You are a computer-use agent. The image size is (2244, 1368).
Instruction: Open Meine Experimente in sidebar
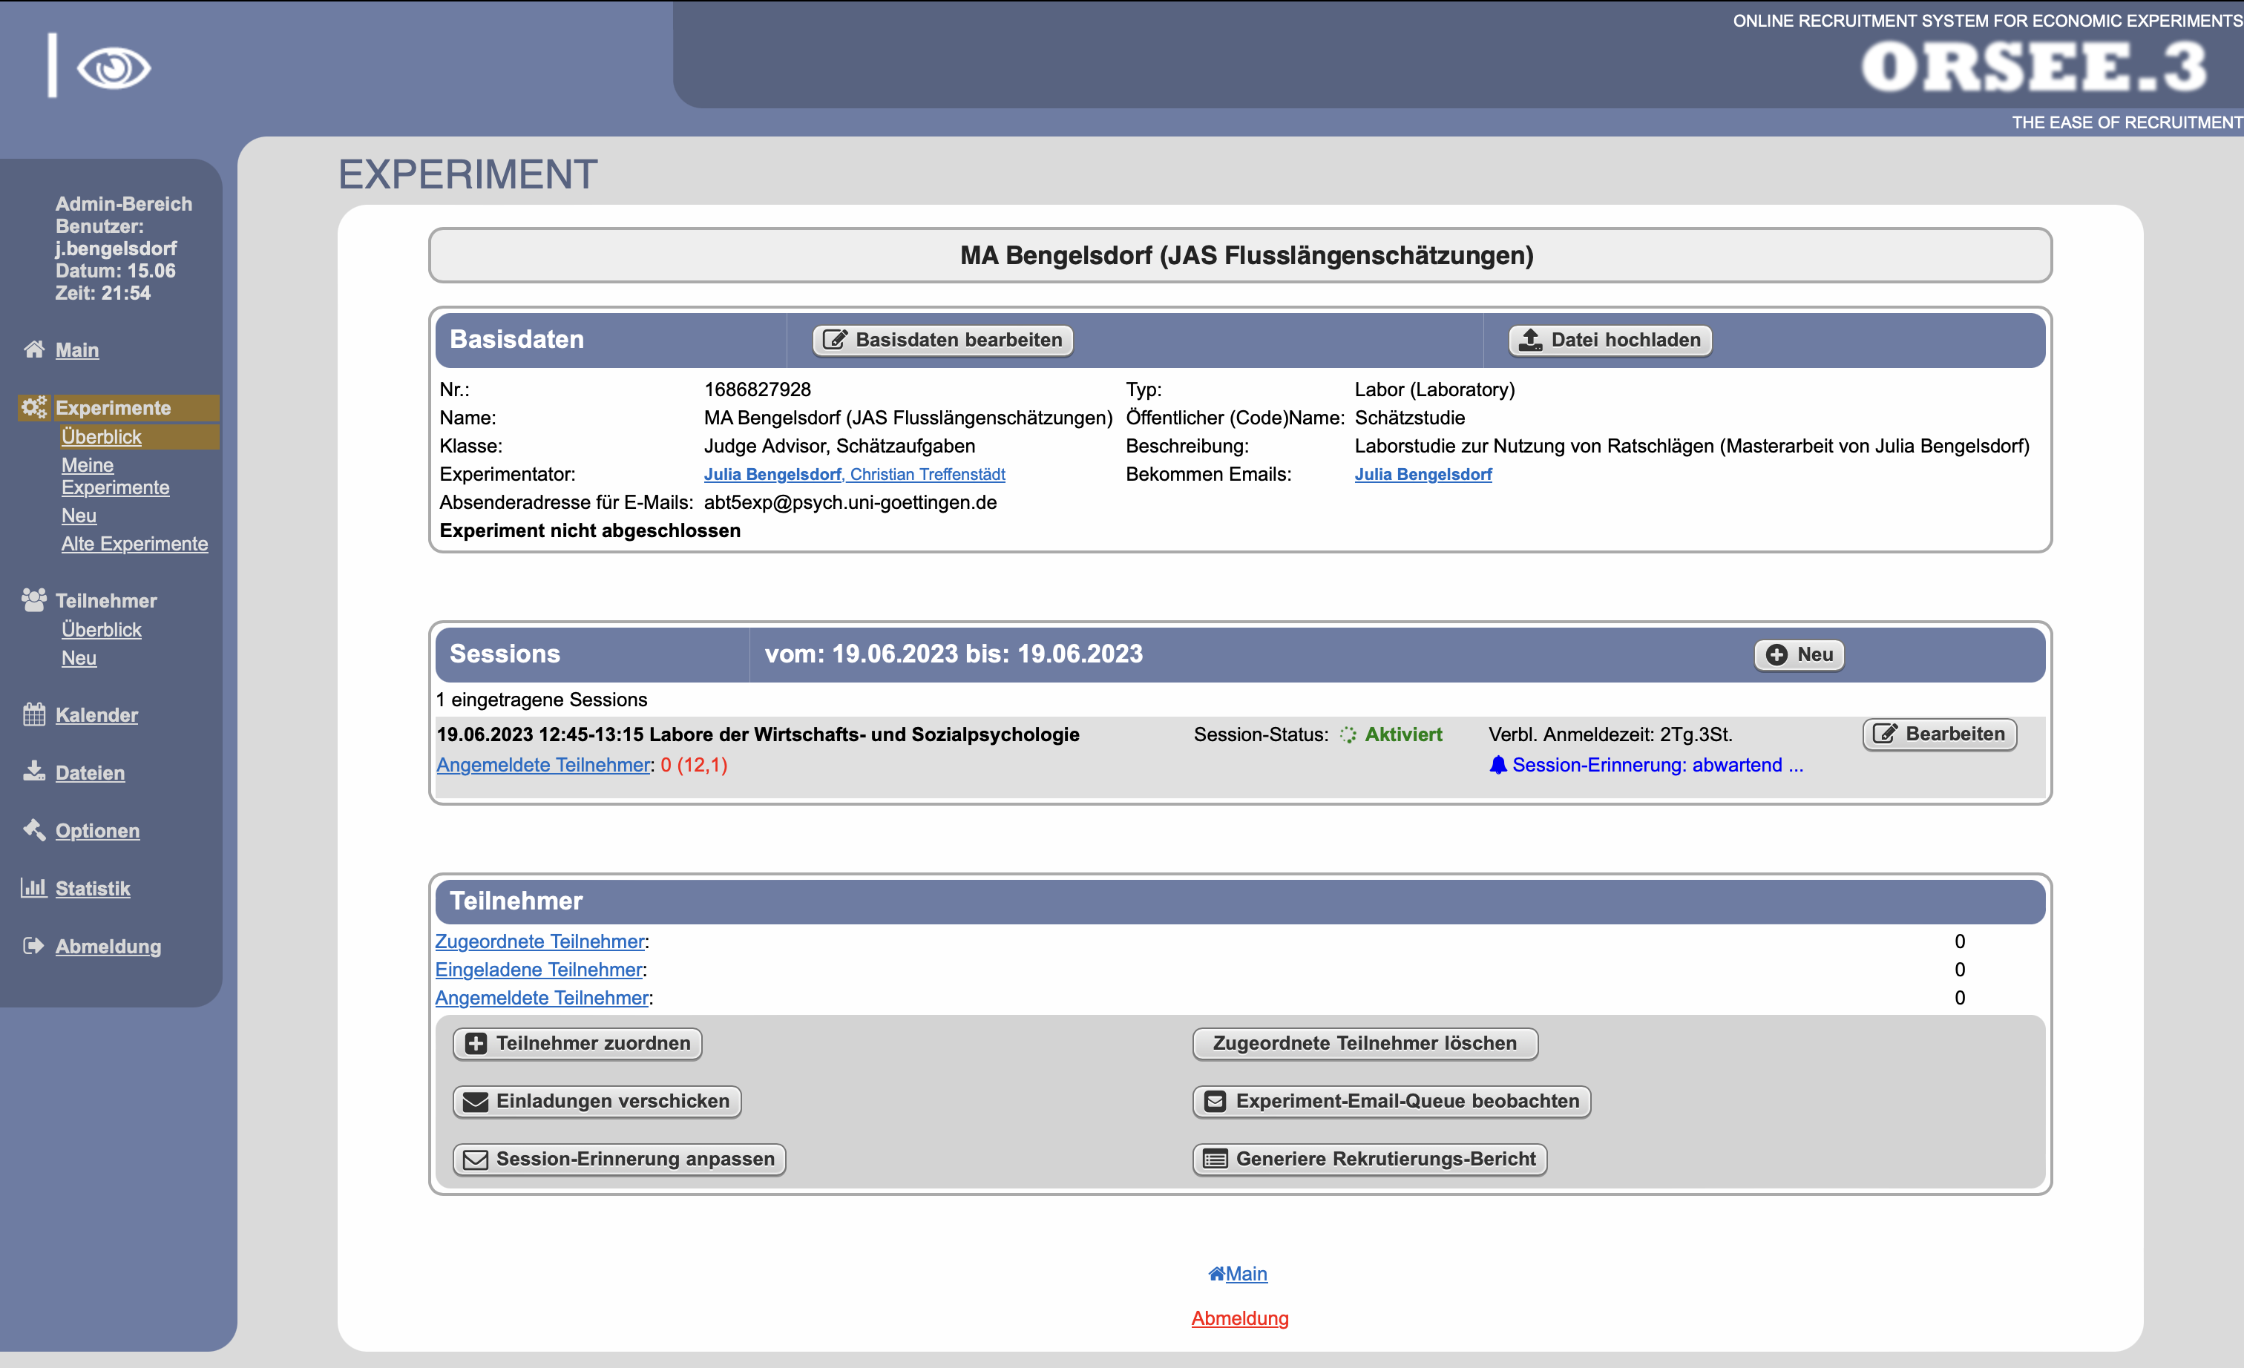click(x=115, y=476)
